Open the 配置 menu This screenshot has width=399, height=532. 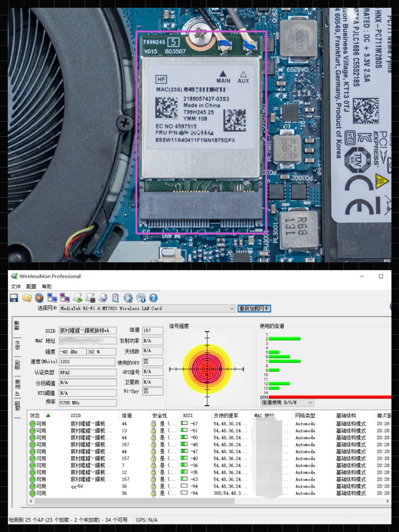pos(31,286)
